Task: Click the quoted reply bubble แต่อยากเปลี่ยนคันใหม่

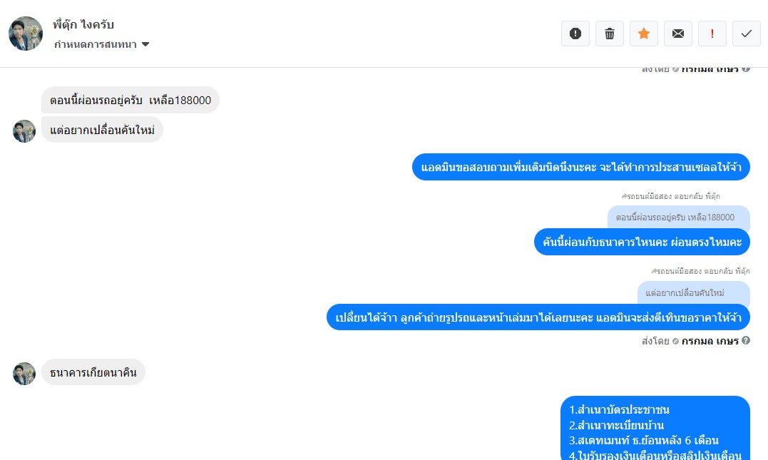Action: [694, 292]
